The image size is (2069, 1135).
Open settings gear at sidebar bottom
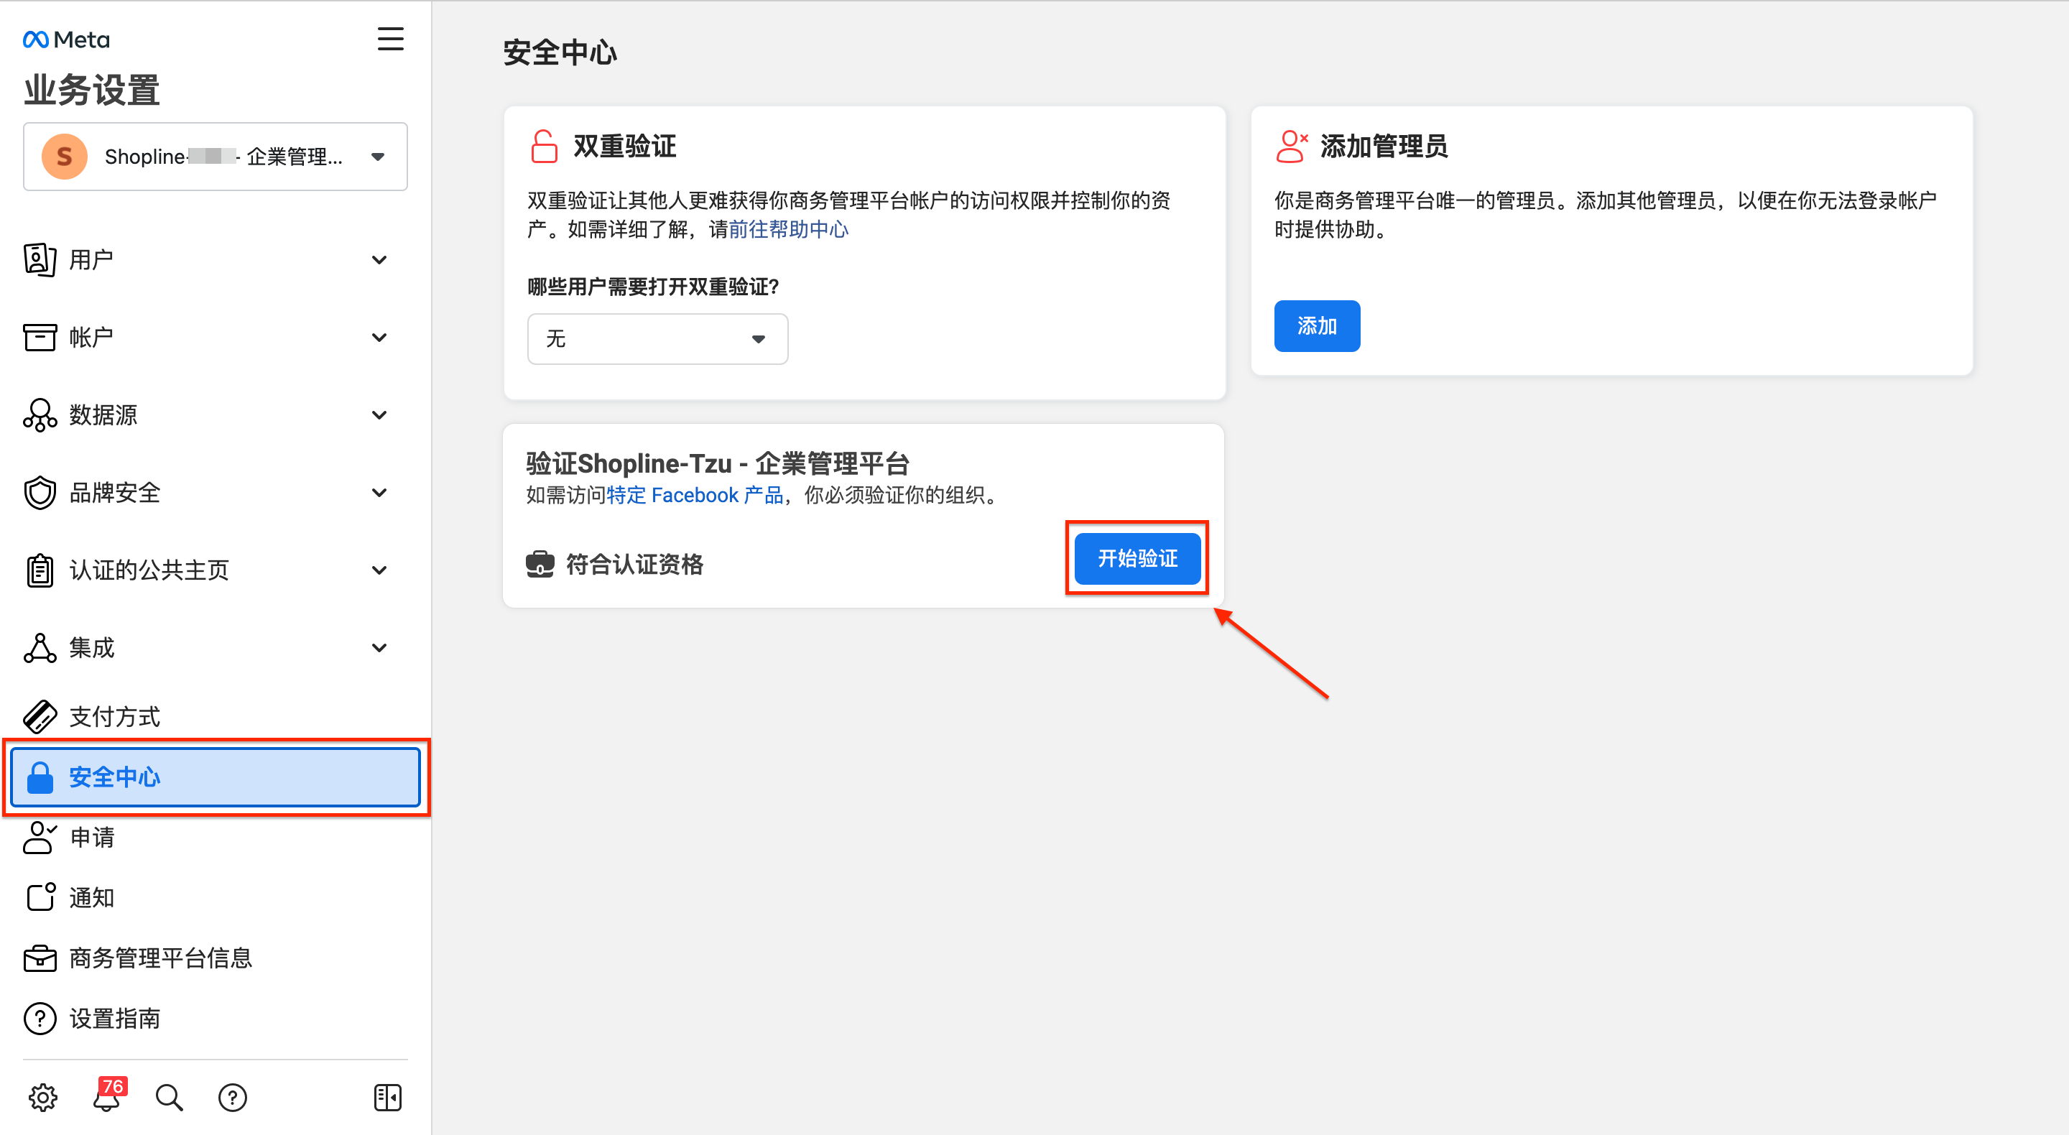tap(42, 1096)
